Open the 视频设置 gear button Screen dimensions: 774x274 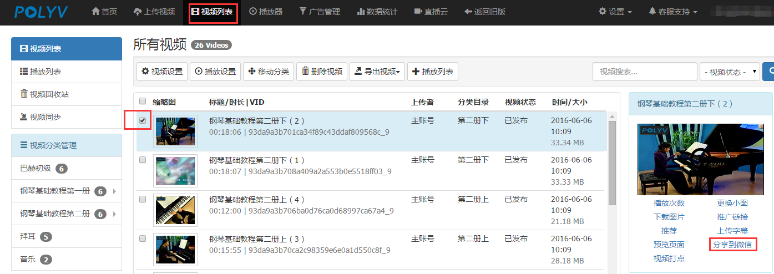pos(161,72)
